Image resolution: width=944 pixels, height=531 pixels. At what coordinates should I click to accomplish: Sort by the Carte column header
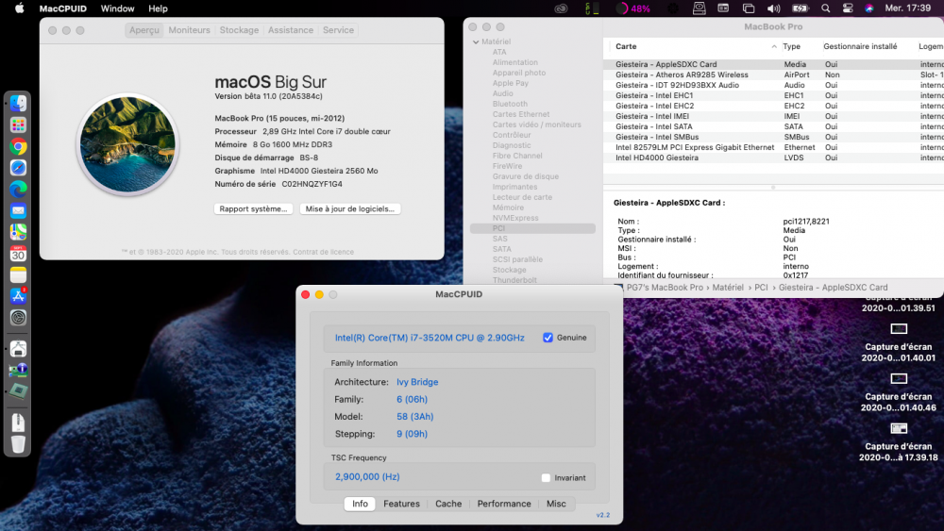pyautogui.click(x=626, y=46)
